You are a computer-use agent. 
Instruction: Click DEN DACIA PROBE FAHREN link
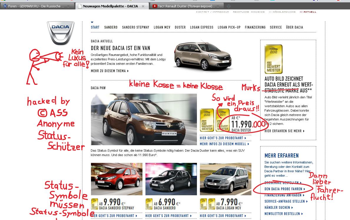285,189
